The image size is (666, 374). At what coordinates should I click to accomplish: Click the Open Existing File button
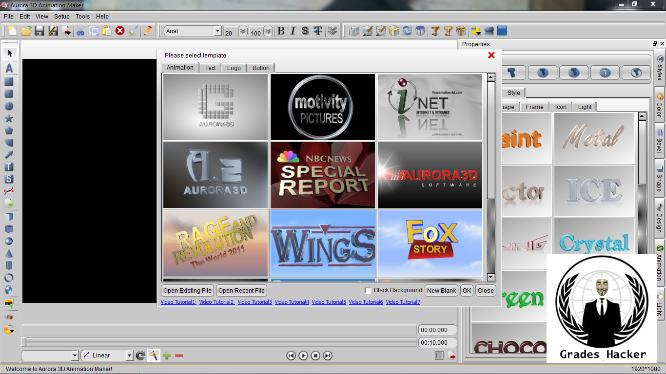pyautogui.click(x=188, y=291)
